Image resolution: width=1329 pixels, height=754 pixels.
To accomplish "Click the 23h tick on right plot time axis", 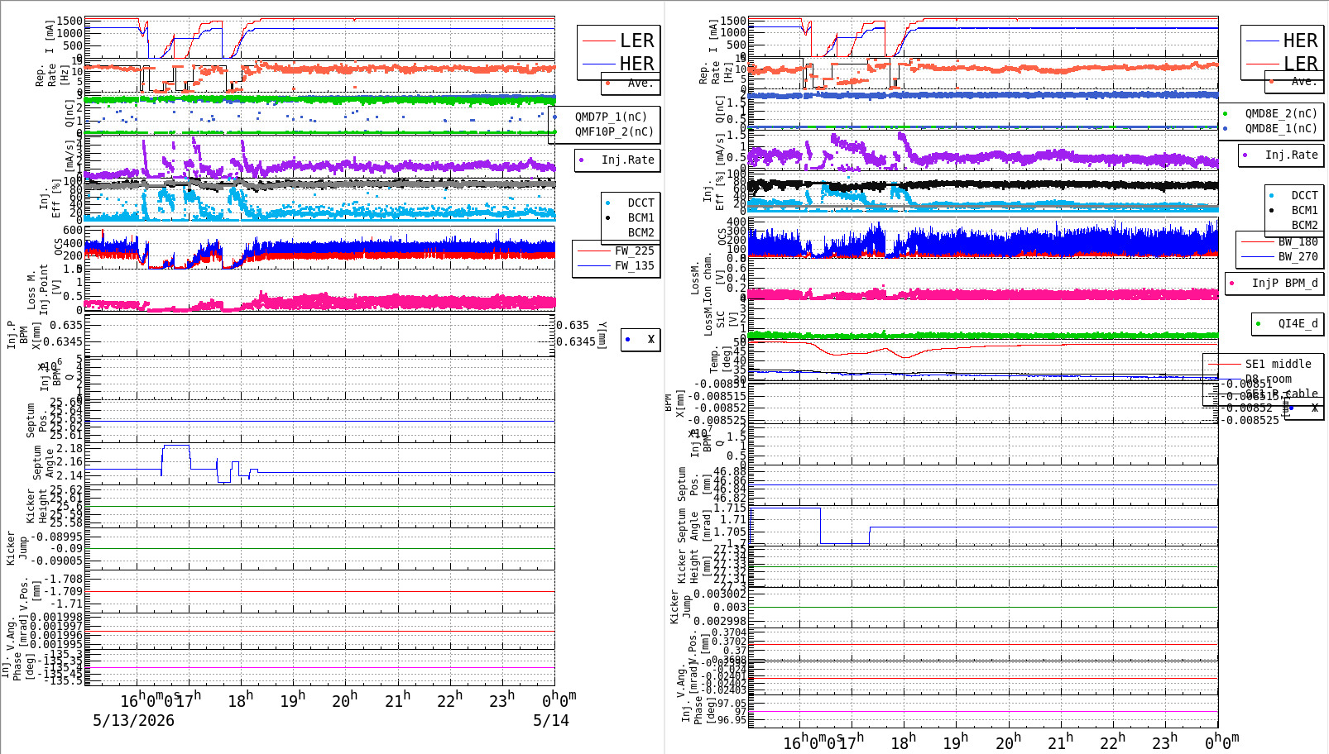I will [1164, 742].
